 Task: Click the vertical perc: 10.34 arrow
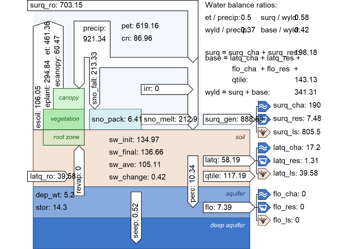point(193,182)
